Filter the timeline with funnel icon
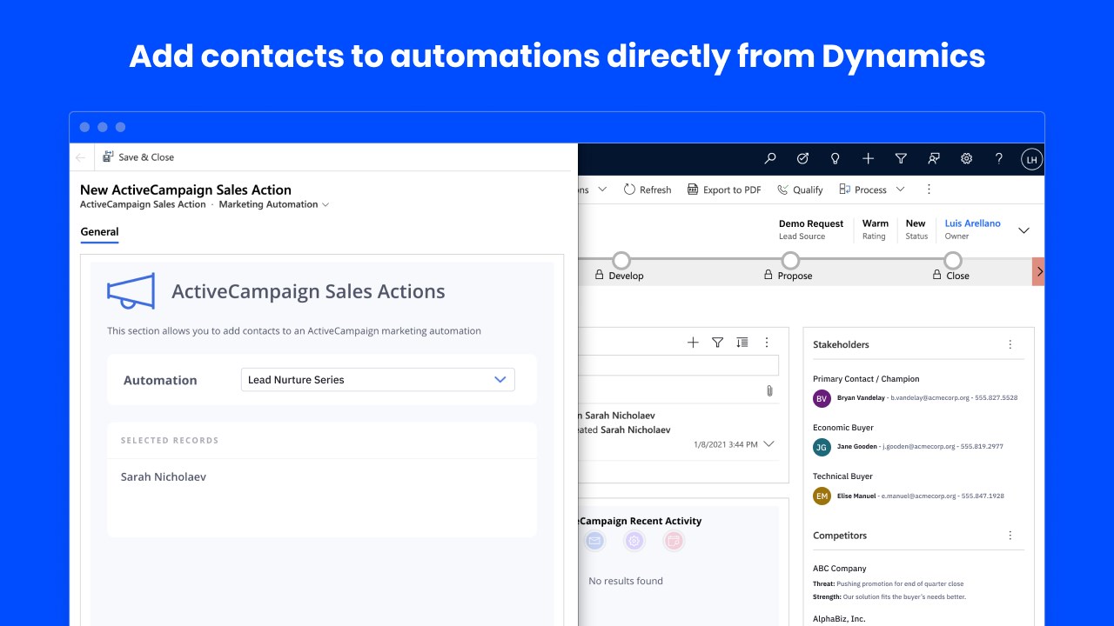This screenshot has width=1114, height=626. point(717,343)
